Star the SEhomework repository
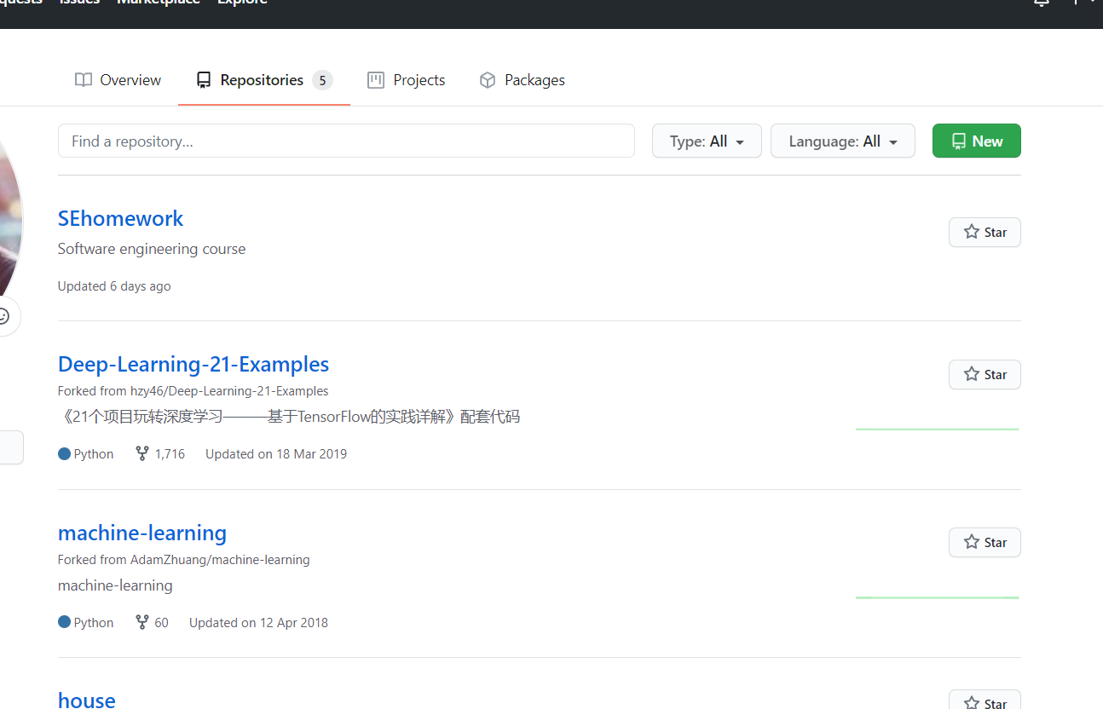 tap(985, 232)
